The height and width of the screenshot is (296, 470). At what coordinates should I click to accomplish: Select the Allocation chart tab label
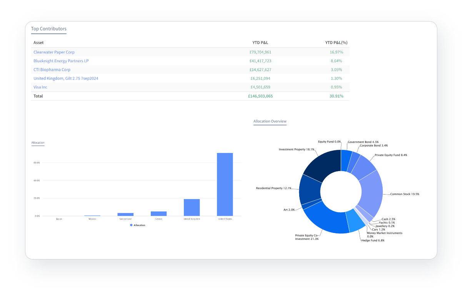tap(38, 142)
